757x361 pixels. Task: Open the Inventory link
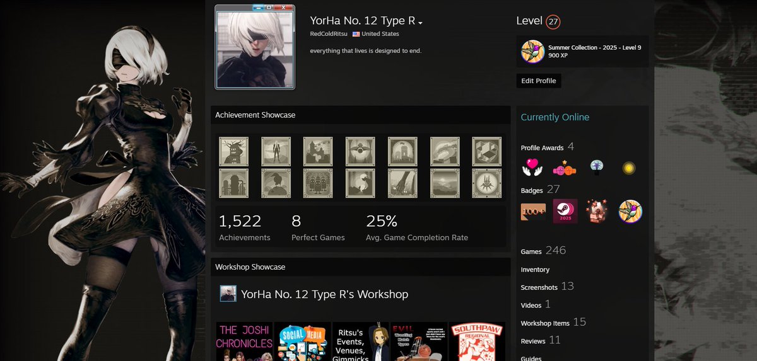click(535, 270)
